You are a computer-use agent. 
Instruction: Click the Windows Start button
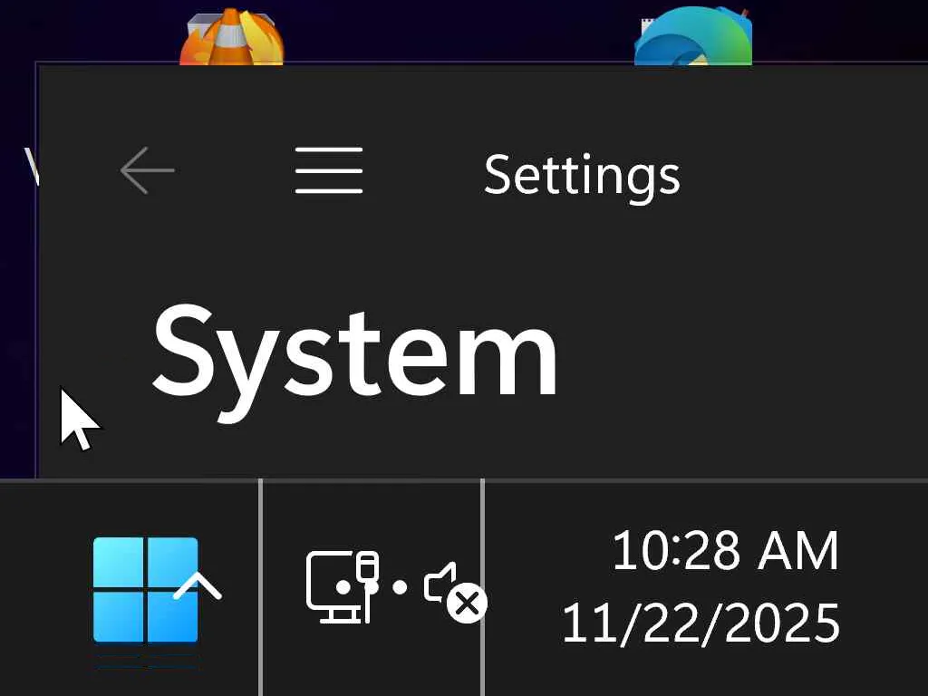click(146, 589)
